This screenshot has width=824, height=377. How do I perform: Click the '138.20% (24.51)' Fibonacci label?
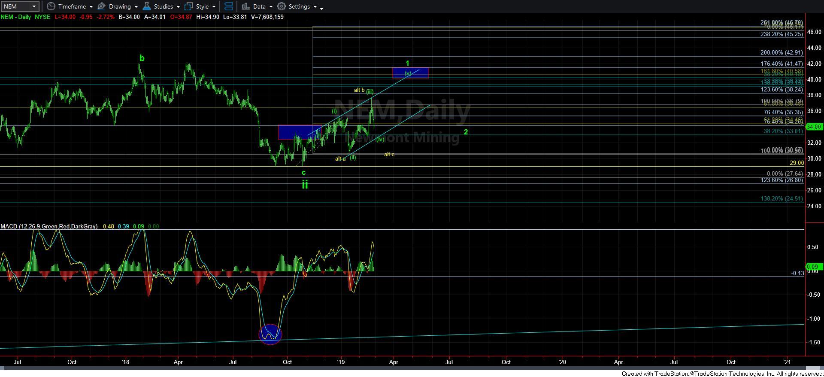pyautogui.click(x=782, y=199)
